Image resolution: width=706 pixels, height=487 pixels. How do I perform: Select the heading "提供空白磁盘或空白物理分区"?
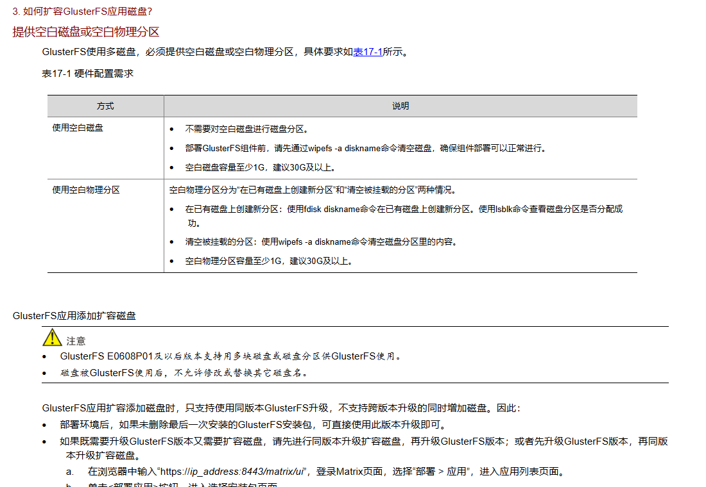pyautogui.click(x=86, y=32)
